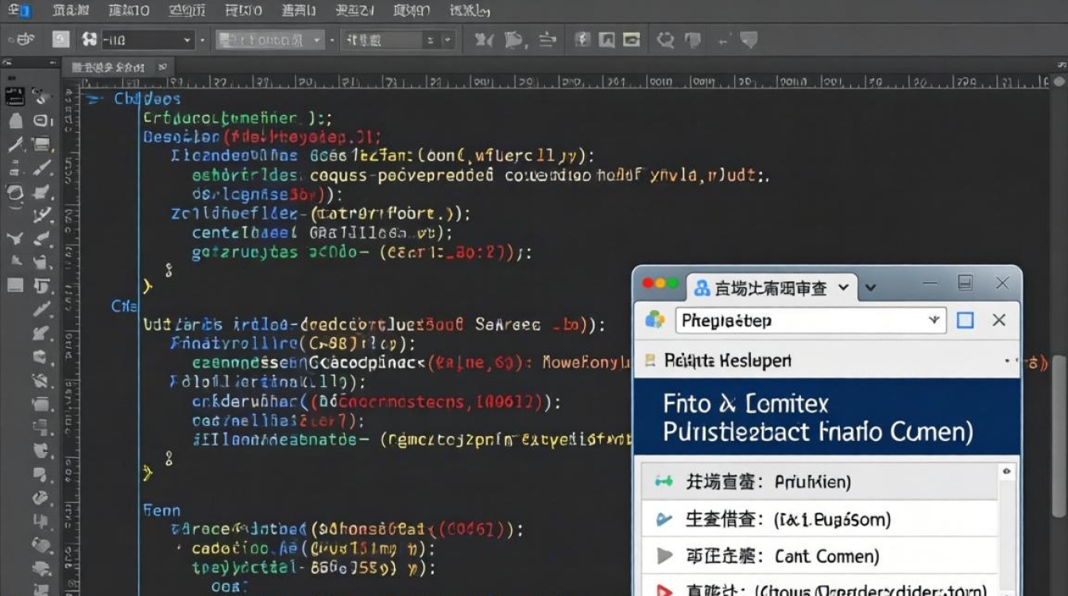This screenshot has height=596, width=1068.
Task: Click the blue icon beside the I&1.Pugasom entry
Action: pos(664,520)
